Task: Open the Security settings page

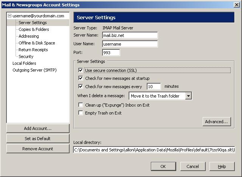Action: click(x=26, y=56)
